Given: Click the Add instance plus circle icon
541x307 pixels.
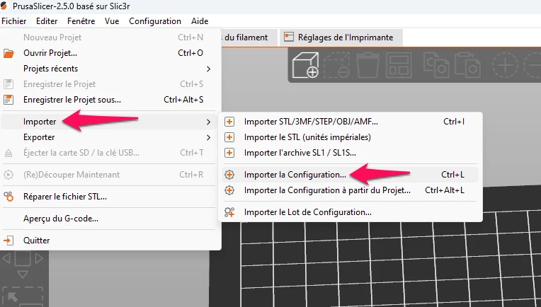Looking at the screenshot, I should pos(505,65).
